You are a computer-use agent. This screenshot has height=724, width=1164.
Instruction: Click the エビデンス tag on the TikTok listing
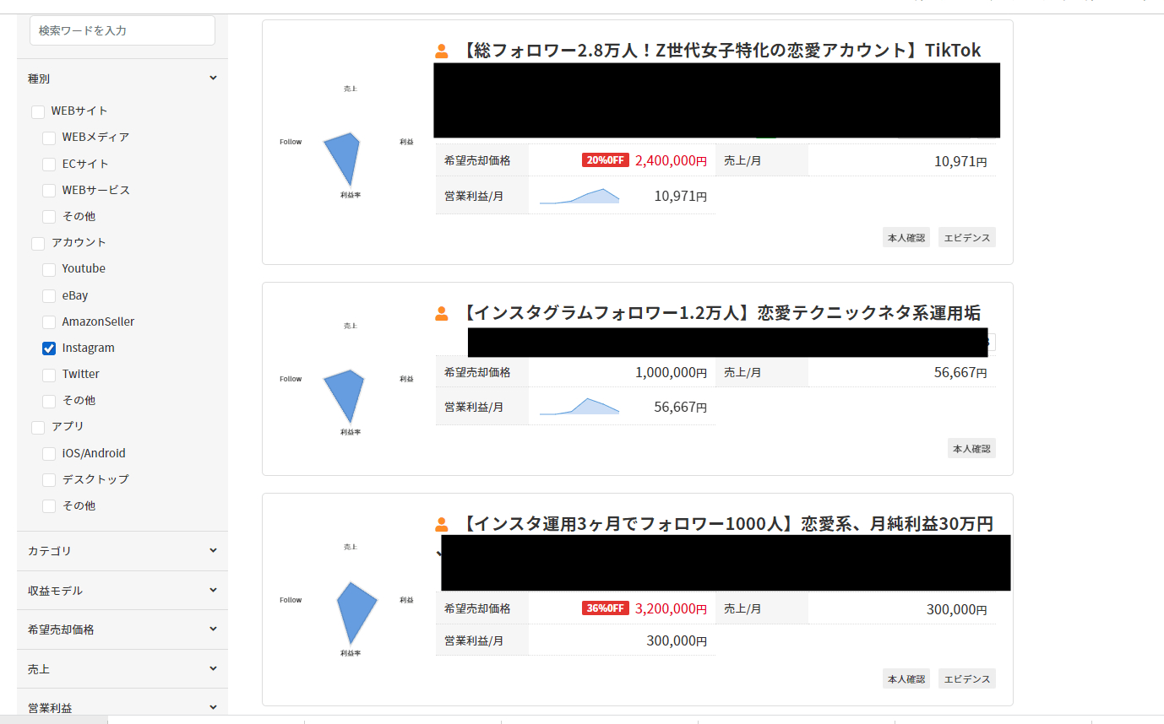pos(967,238)
